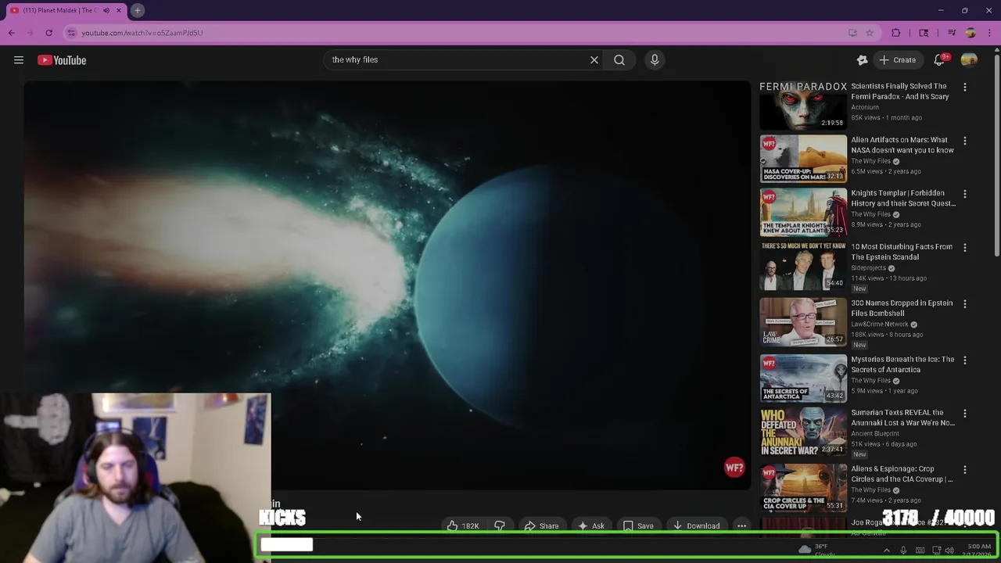Open 'Scientists Finally Solved The Fermi Paradox' title
1001x563 pixels.
900,91
